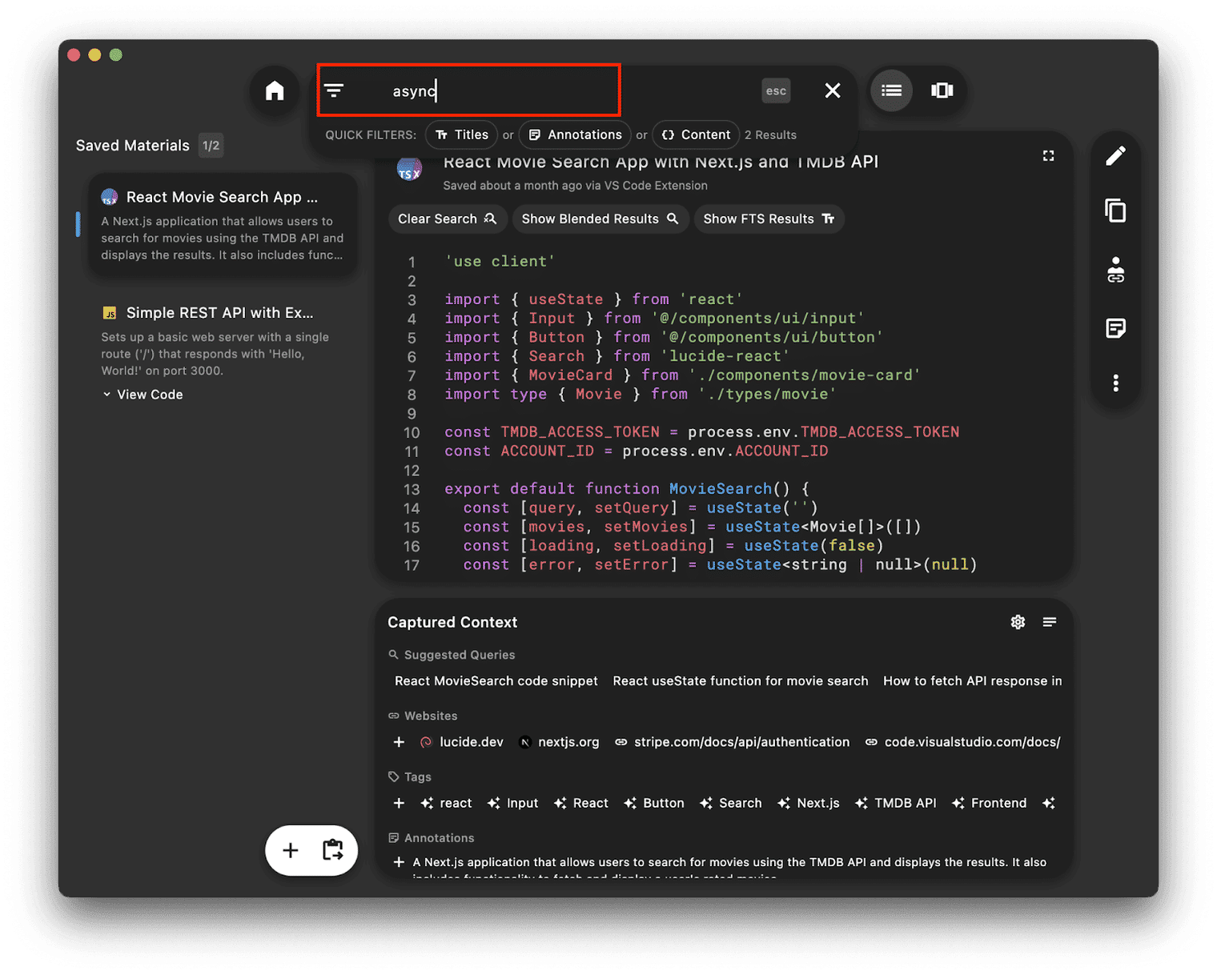Clear Search results
Image resolution: width=1217 pixels, height=975 pixels.
point(447,219)
